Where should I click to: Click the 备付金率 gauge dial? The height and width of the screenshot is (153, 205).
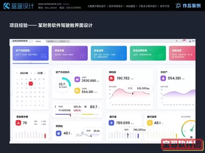pyautogui.click(x=188, y=129)
